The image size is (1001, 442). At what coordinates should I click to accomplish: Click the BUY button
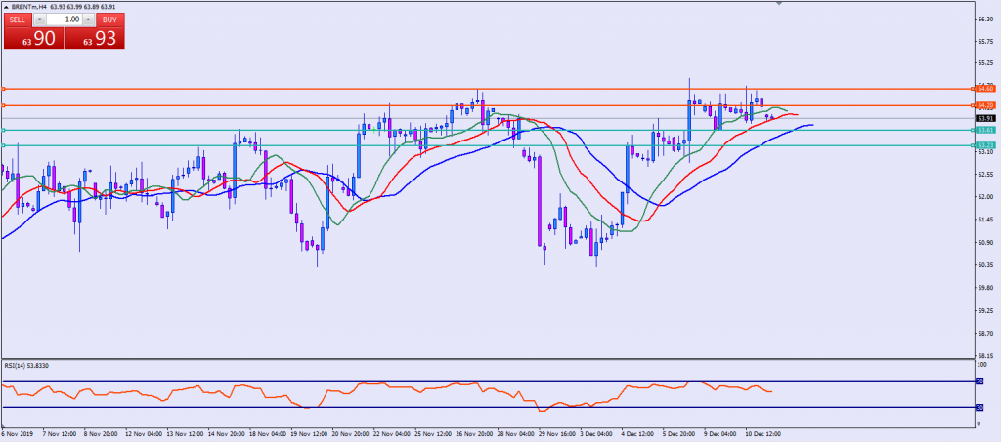(111, 19)
